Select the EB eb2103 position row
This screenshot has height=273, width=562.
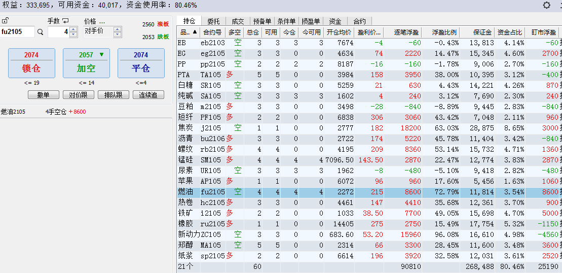(369, 43)
